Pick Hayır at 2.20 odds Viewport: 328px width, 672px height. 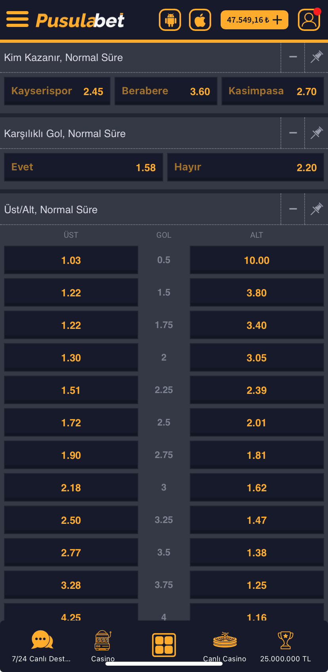(245, 167)
